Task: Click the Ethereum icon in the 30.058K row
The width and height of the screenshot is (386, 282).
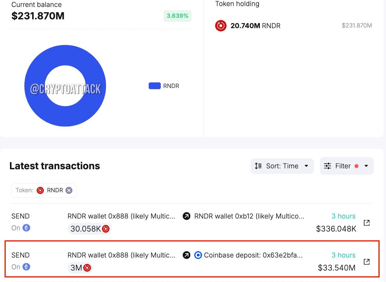Action: (27, 228)
